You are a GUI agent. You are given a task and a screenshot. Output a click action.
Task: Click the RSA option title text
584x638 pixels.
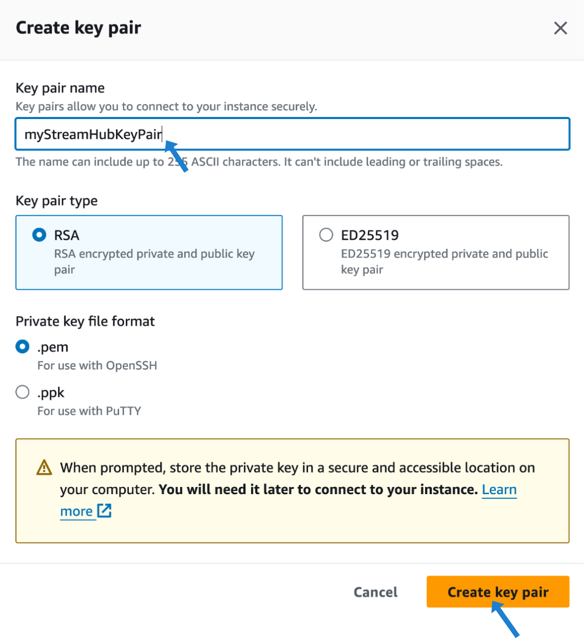[x=67, y=235]
